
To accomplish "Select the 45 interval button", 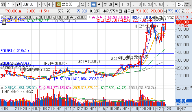I will [x=155, y=5].
